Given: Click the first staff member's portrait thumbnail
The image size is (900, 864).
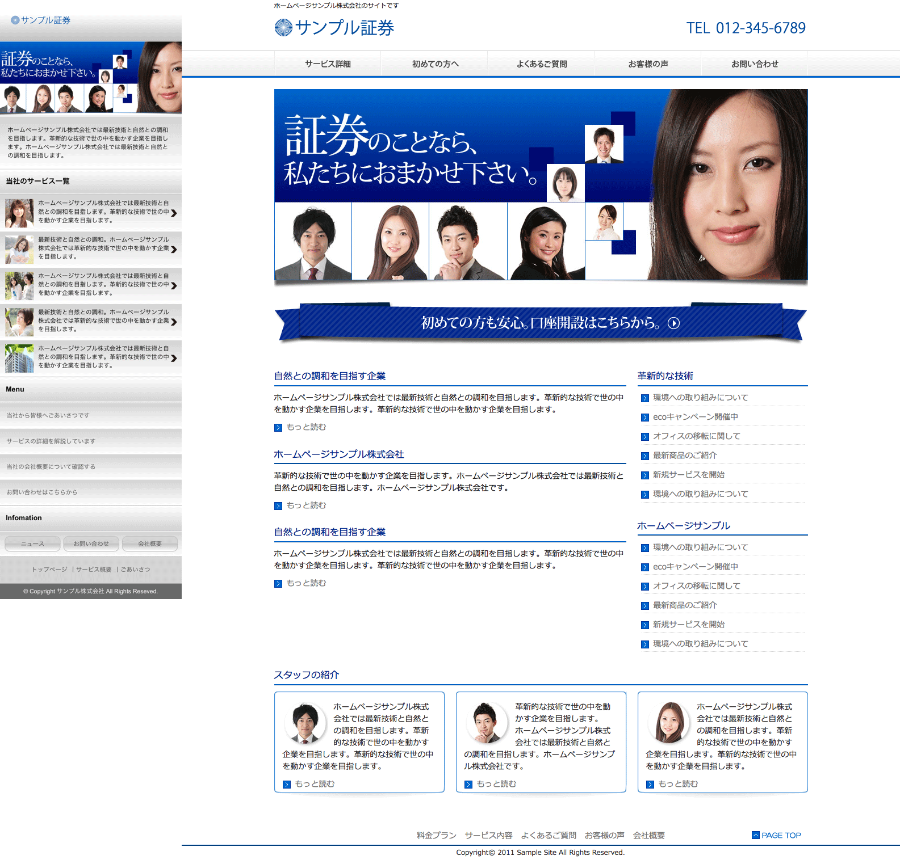Looking at the screenshot, I should pyautogui.click(x=305, y=723).
